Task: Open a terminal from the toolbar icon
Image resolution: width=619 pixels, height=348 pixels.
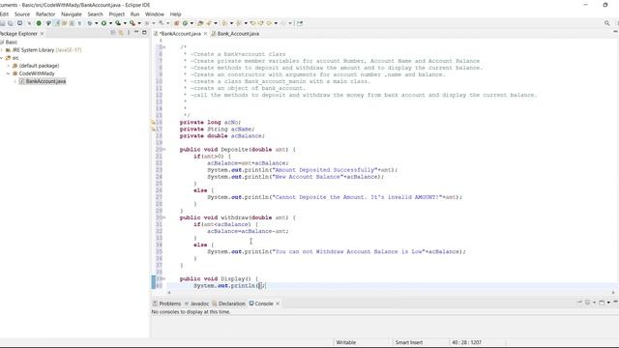Action: click(x=19, y=23)
